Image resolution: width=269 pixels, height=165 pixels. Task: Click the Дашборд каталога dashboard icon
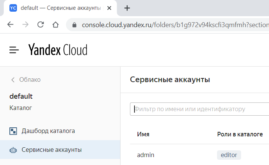13,131
